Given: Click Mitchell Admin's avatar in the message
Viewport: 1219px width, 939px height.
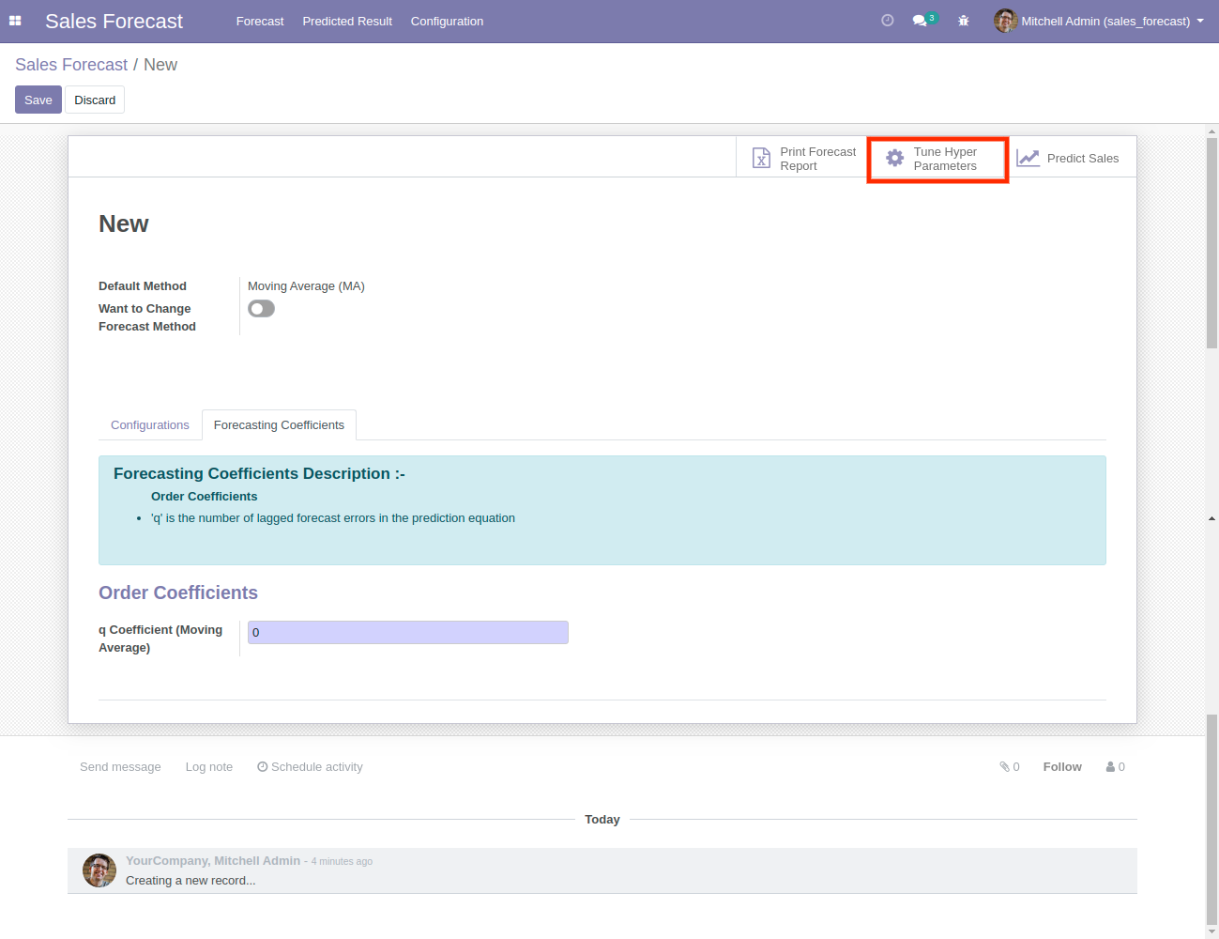Looking at the screenshot, I should 99,870.
